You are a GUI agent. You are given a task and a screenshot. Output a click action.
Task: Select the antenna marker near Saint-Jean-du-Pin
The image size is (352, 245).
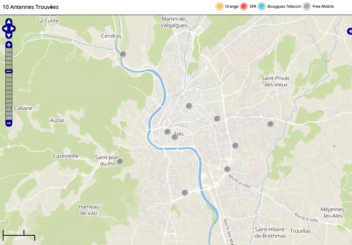(120, 162)
